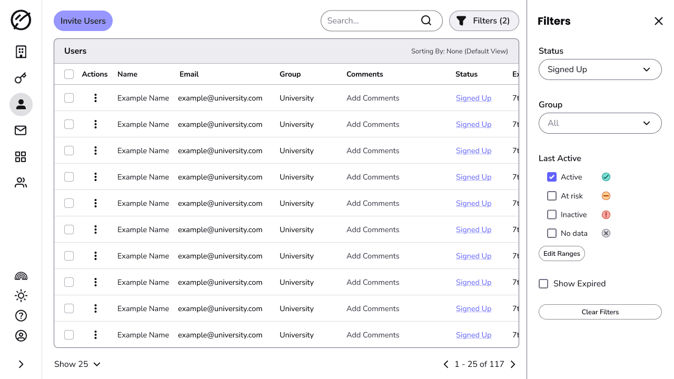Open the help question mark icon

[21, 316]
